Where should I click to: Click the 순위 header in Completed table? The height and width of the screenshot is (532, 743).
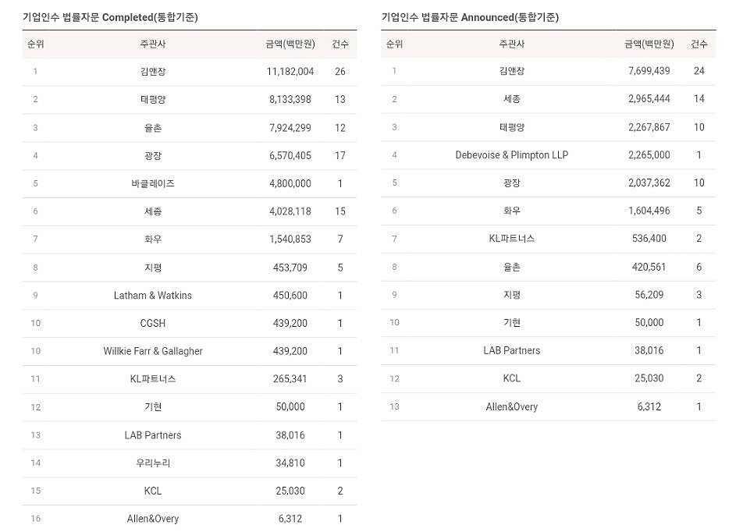(x=36, y=44)
